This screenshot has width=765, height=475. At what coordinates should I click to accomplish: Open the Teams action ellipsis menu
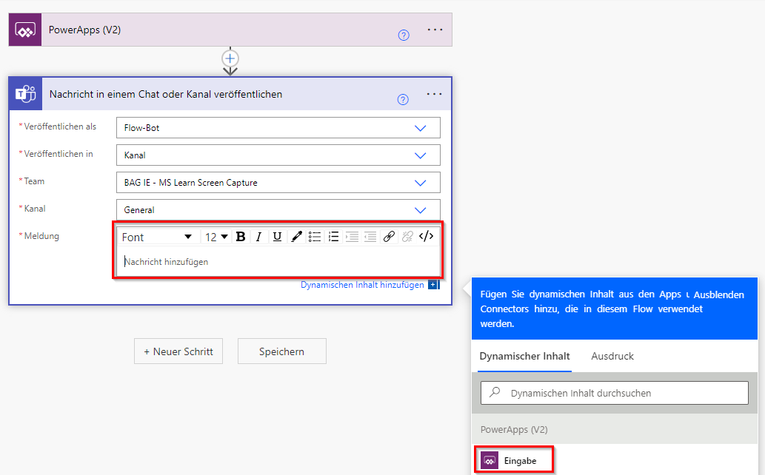[435, 93]
